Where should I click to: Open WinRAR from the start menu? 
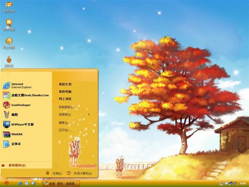13,134
